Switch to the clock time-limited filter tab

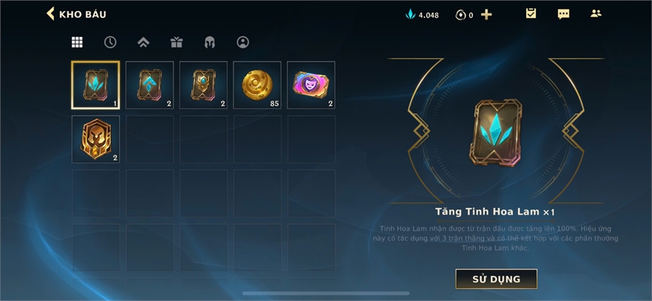click(x=110, y=42)
